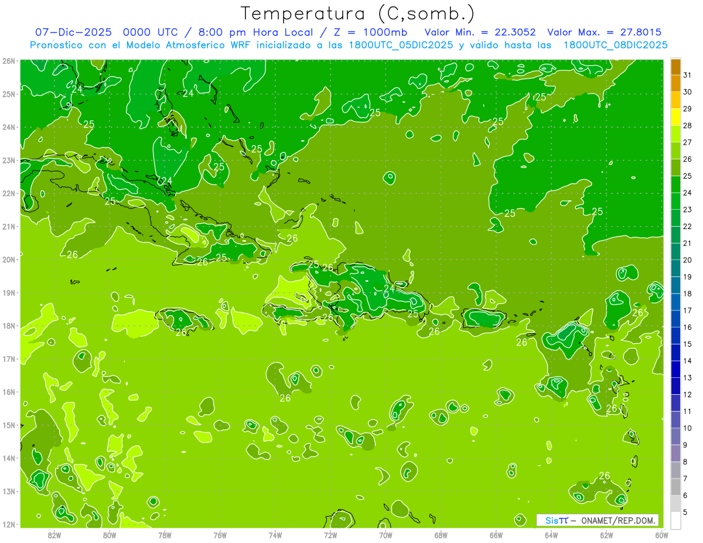Click the '62W' longitude axis label

tap(606, 534)
